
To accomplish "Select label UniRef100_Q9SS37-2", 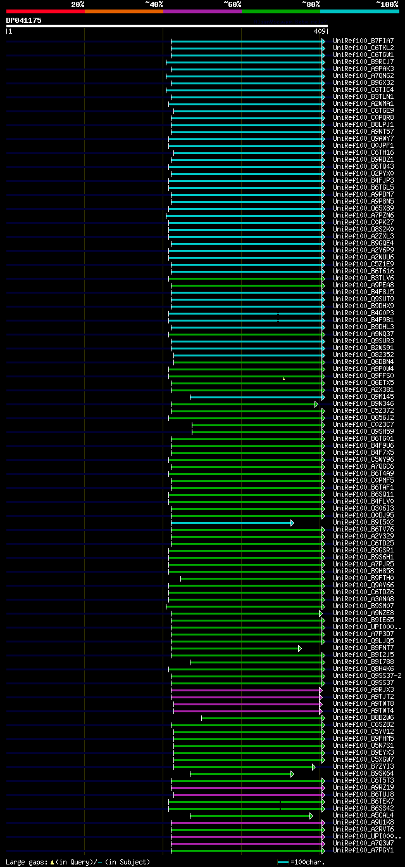I will tap(367, 675).
